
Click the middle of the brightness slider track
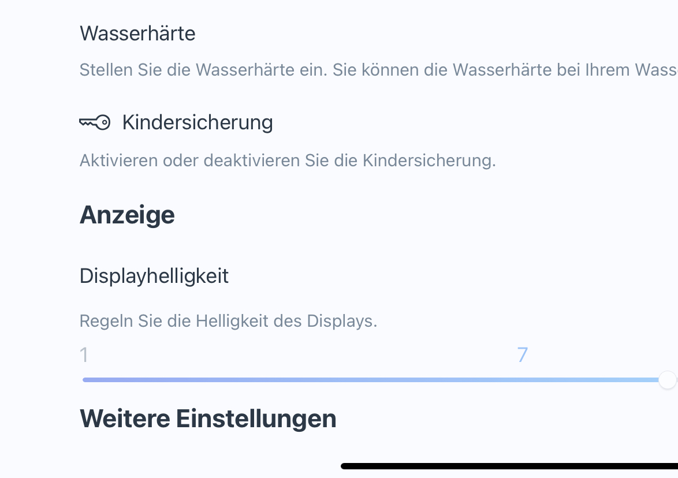point(372,380)
